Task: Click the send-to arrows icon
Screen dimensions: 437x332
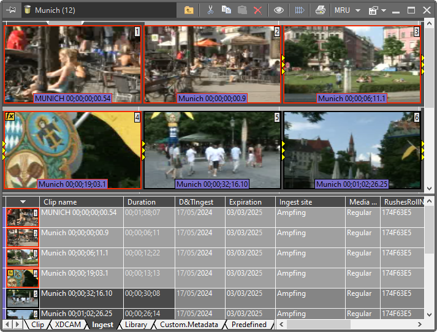Action: click(x=300, y=10)
